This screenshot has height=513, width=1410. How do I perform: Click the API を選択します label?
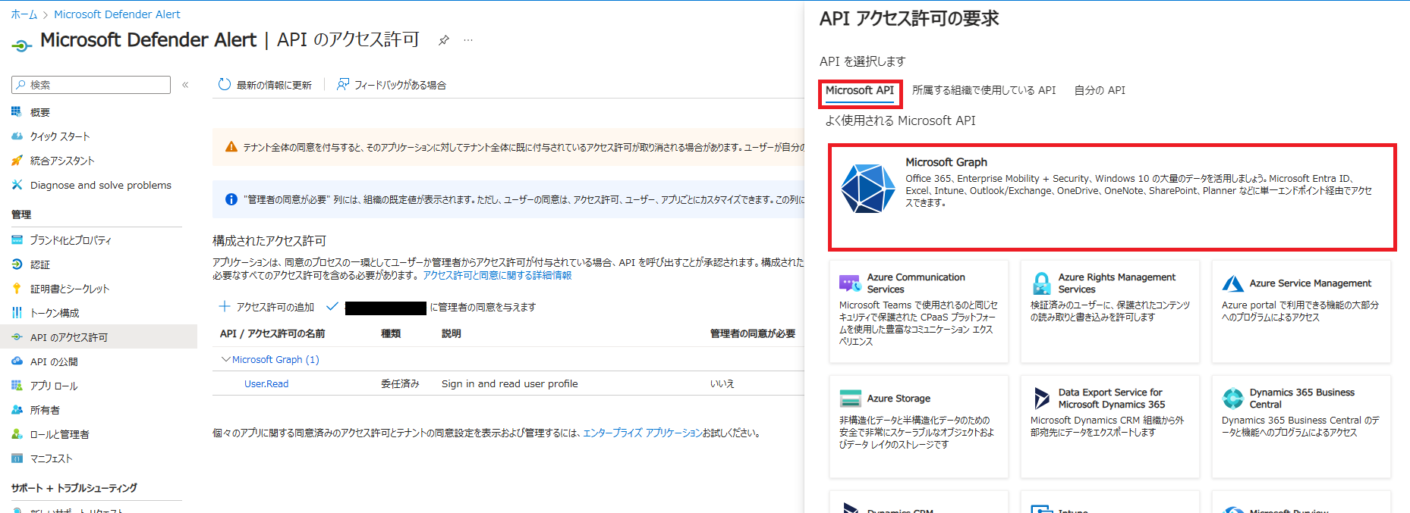pyautogui.click(x=863, y=61)
